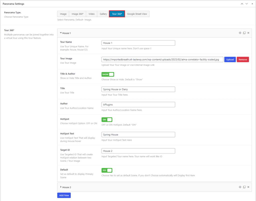Click the duplicate icon on House 1 panel
256x201 pixels.
click(244, 33)
